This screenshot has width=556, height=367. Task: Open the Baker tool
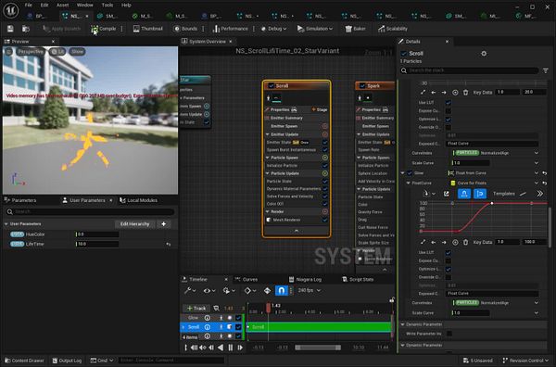[355, 29]
